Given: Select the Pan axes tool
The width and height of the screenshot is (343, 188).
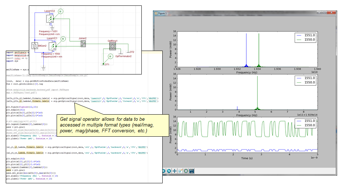Looking at the screenshot, I should pyautogui.click(x=174, y=171).
